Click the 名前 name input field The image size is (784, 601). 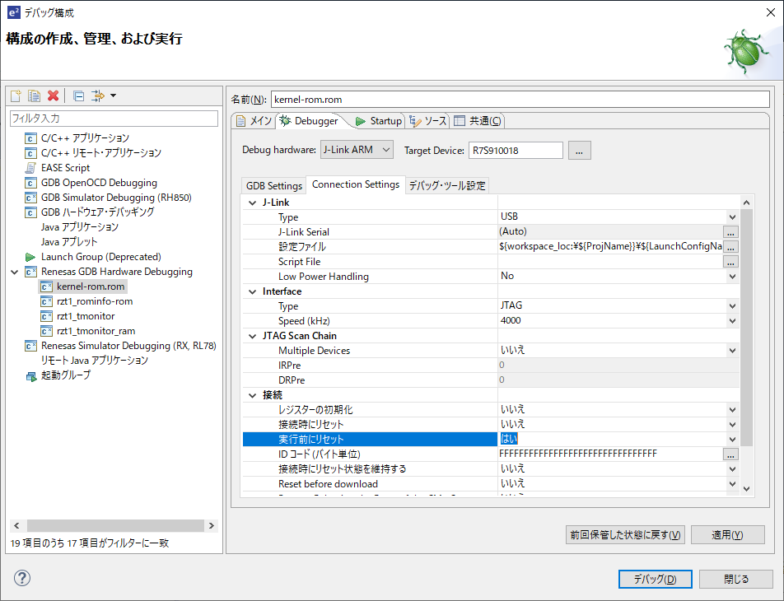(x=520, y=99)
